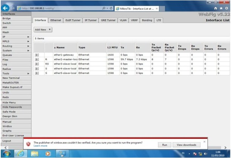
Task: Click the address bar URL field
Action: click(x=60, y=8)
